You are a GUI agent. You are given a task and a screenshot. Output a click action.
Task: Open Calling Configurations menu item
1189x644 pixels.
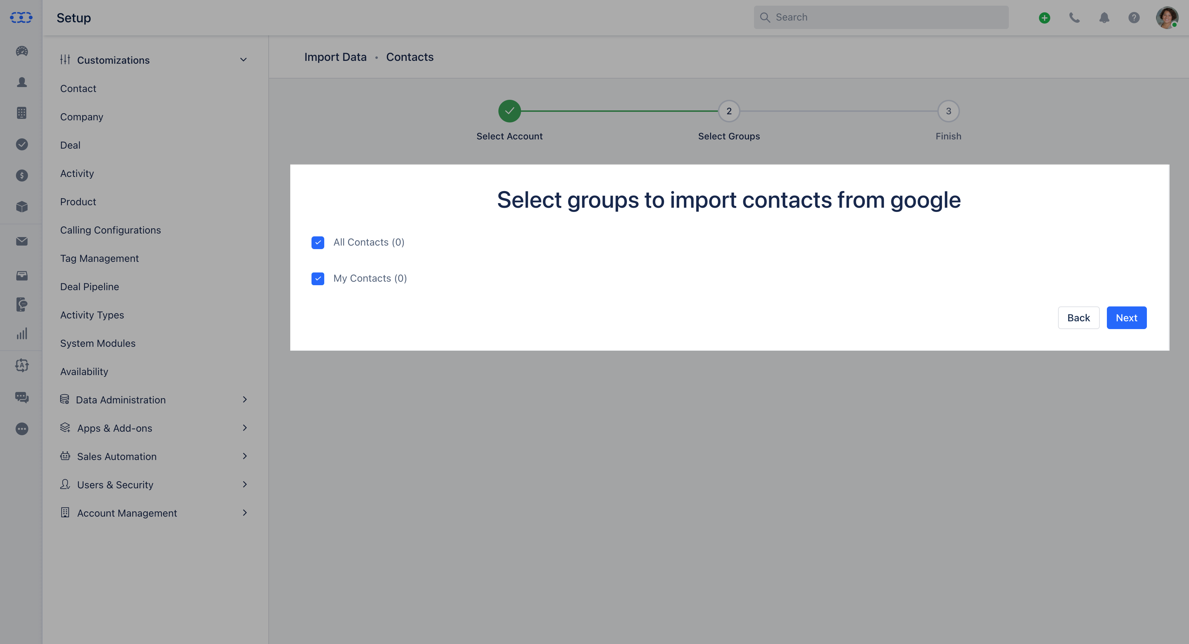[110, 230]
